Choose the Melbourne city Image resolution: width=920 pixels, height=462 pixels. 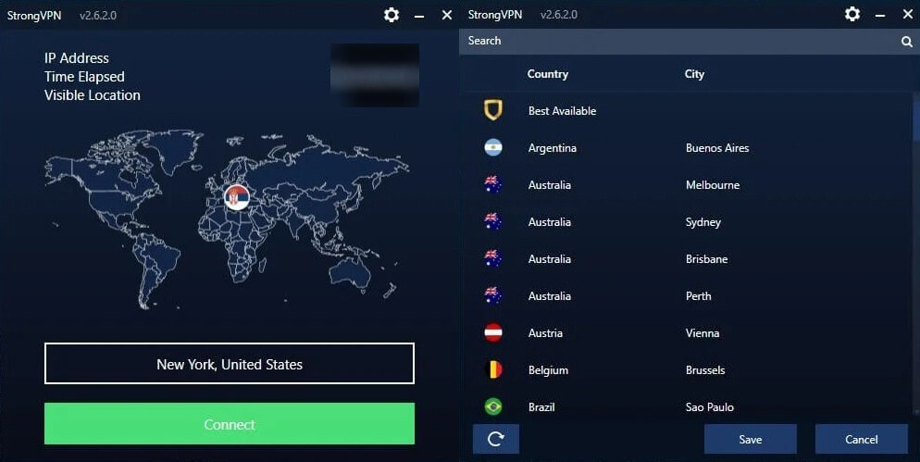click(x=713, y=185)
